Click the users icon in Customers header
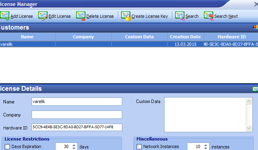This screenshot has width=258, height=150. [x=255, y=28]
